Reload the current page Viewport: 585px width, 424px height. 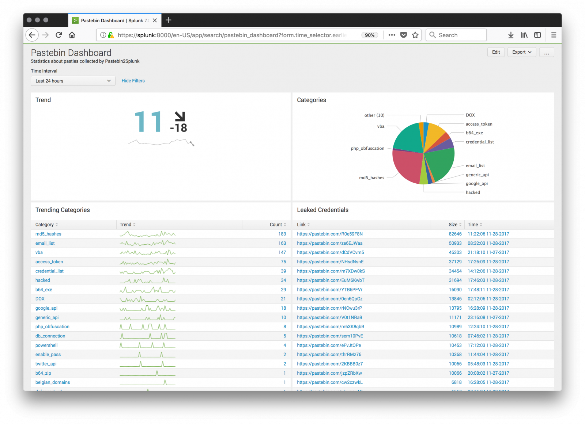[59, 35]
